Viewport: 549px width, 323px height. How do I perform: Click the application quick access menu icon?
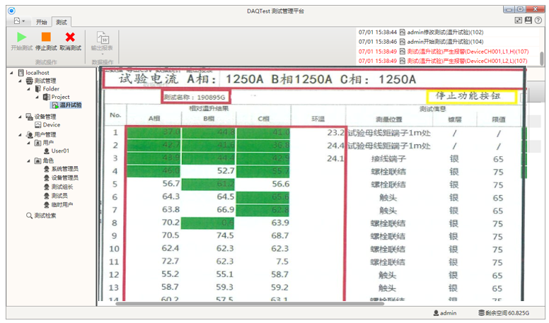click(x=18, y=21)
